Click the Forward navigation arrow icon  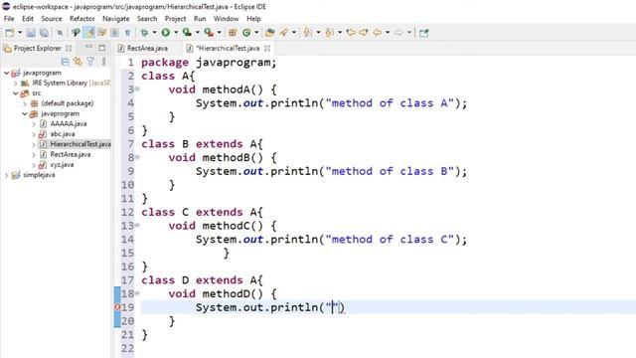(x=398, y=33)
